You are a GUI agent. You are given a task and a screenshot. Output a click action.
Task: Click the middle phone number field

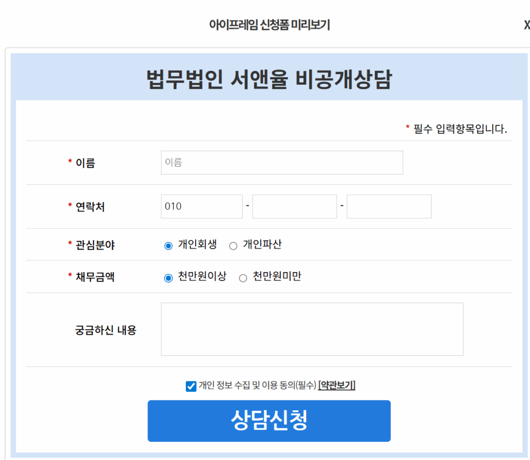(295, 206)
